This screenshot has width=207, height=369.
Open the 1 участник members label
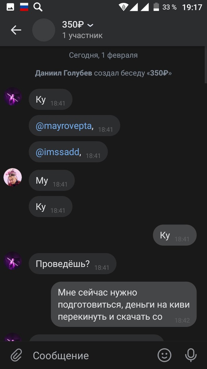[x=82, y=36]
